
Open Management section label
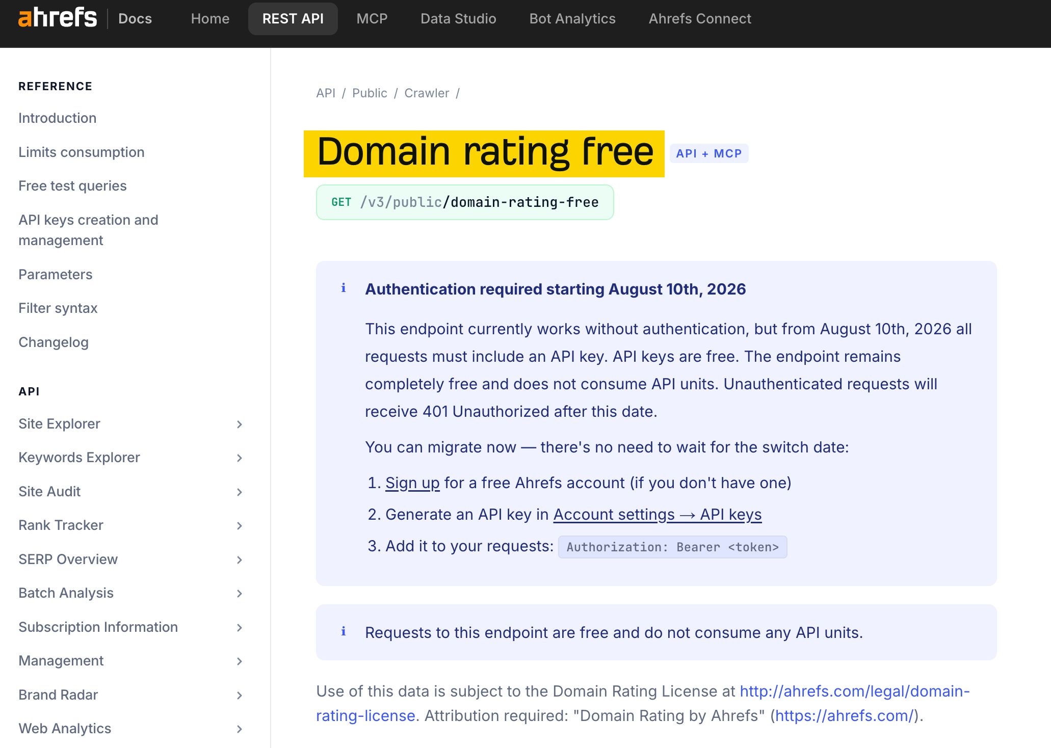pos(61,661)
